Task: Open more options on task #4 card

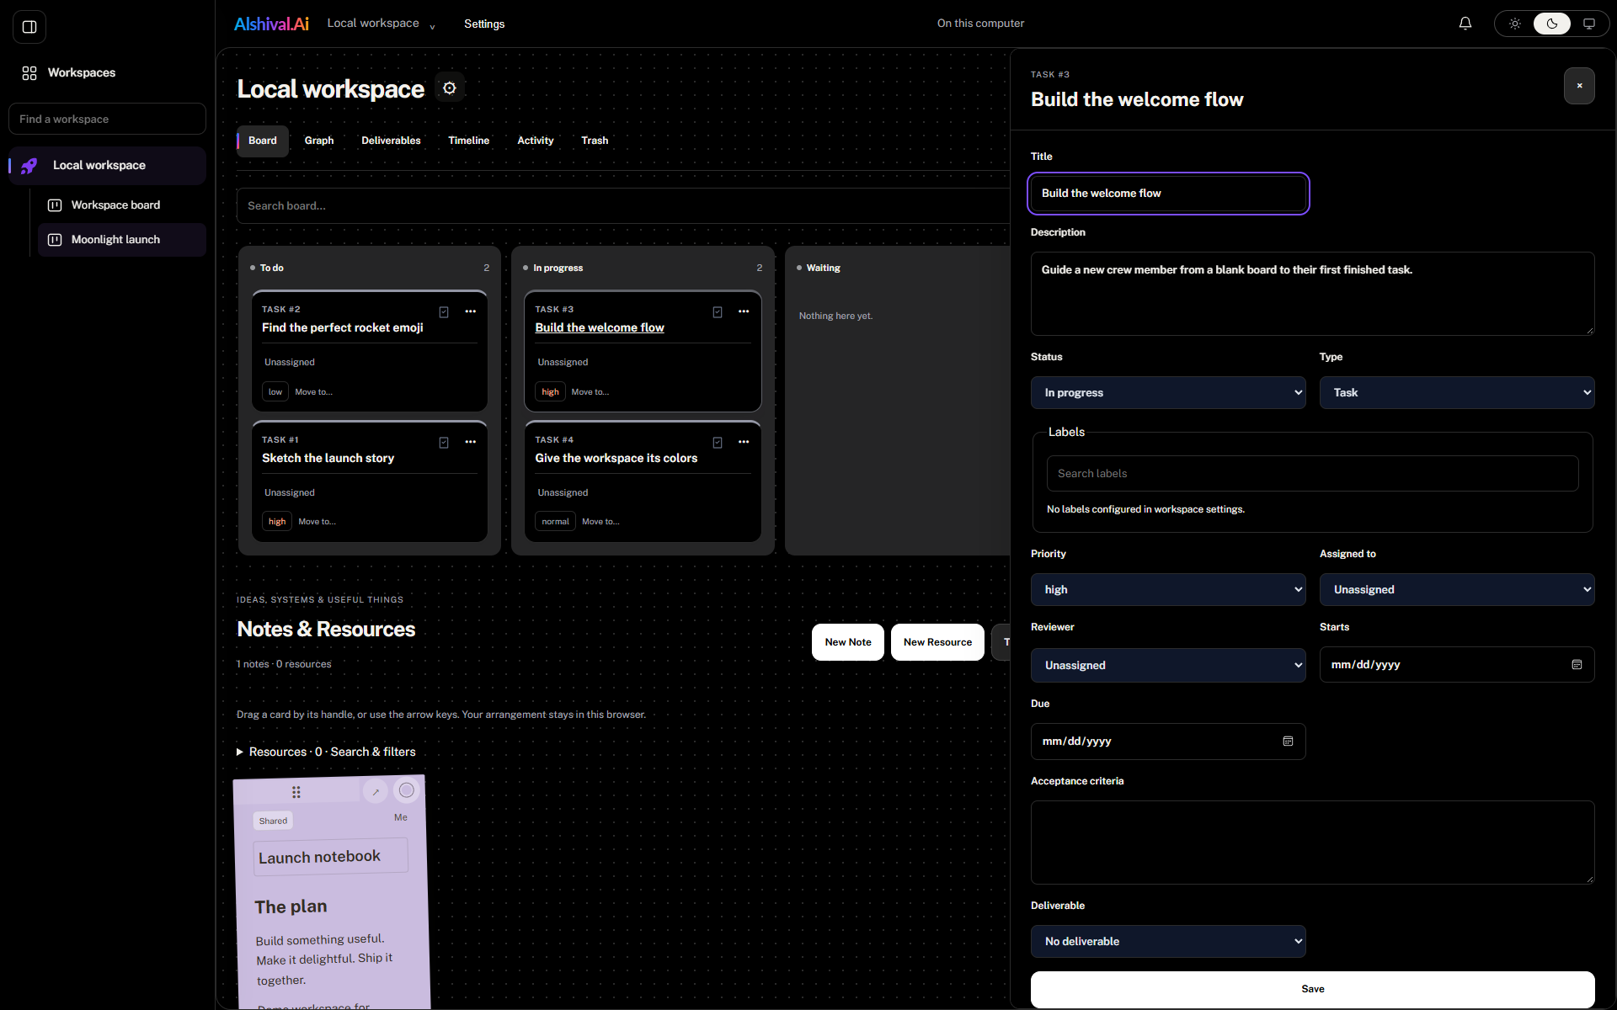Action: click(744, 442)
